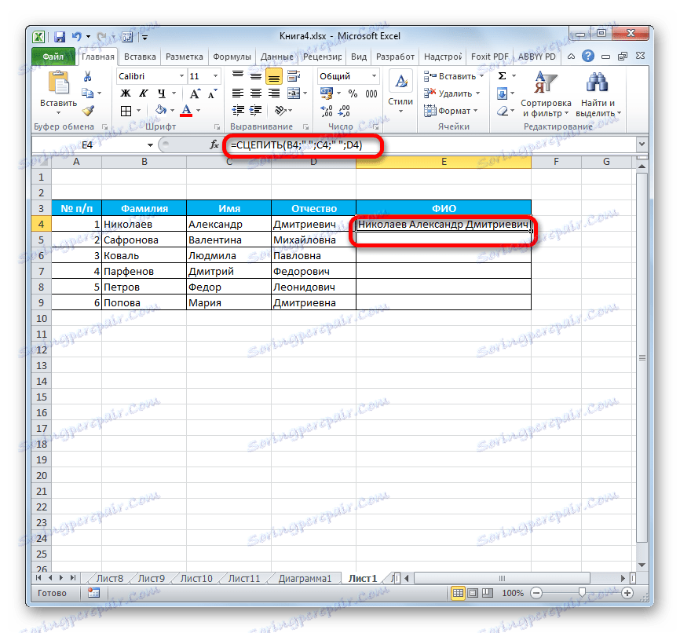Image resolution: width=680 pixels, height=633 pixels.
Task: Click the zoom slider handle
Action: tap(582, 592)
